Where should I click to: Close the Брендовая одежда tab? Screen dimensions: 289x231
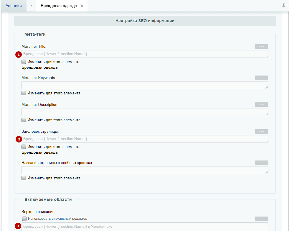pos(82,6)
